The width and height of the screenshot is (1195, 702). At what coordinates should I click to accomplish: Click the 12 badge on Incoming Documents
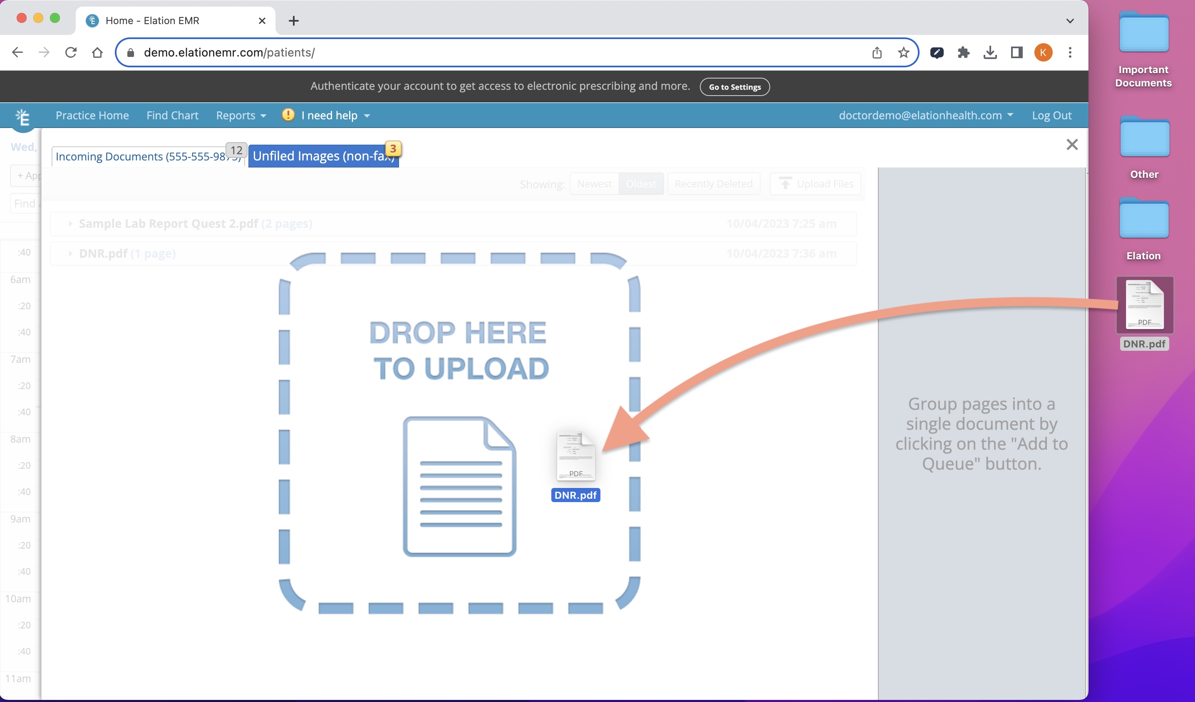pyautogui.click(x=236, y=150)
